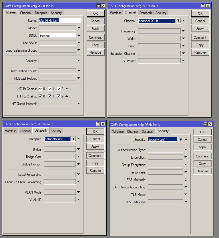Toggle HT Rx Chains checkbox 1
This screenshot has height=238, width=219.
click(x=49, y=96)
